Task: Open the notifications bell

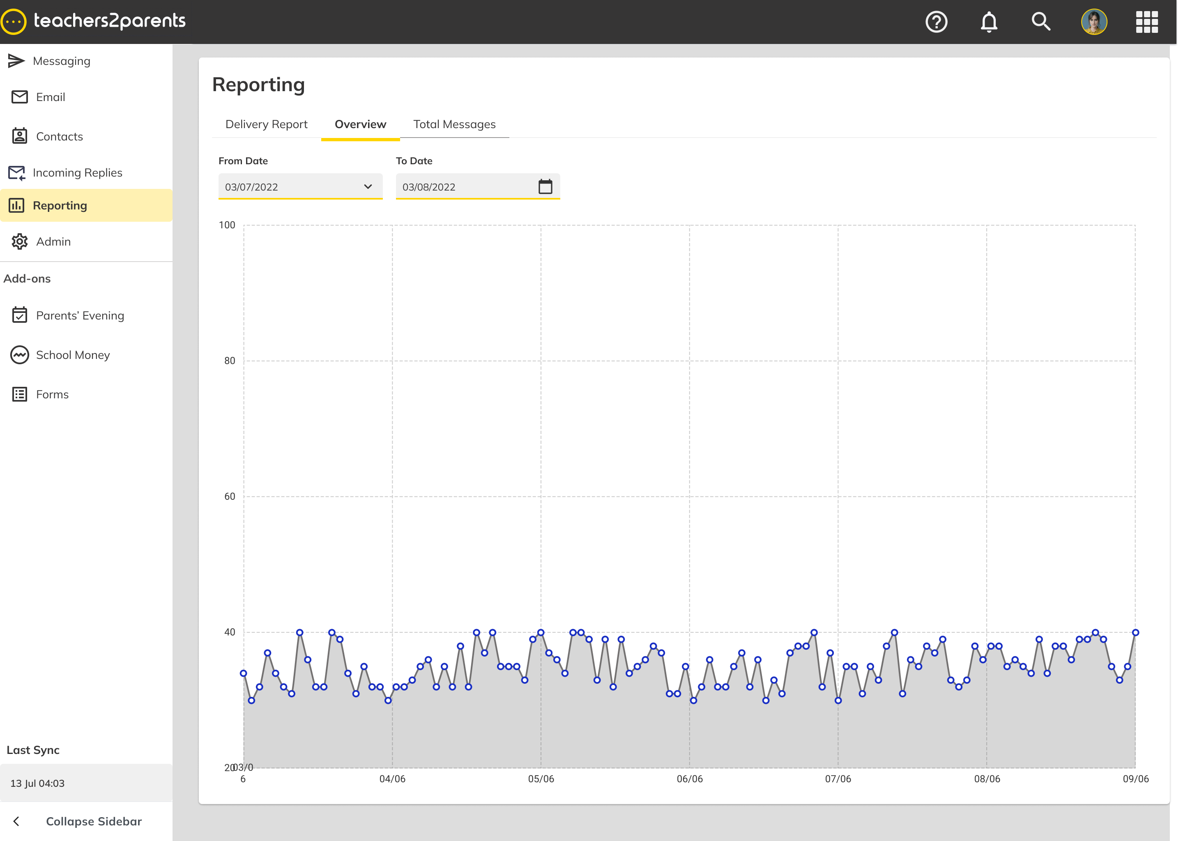Action: [x=989, y=22]
